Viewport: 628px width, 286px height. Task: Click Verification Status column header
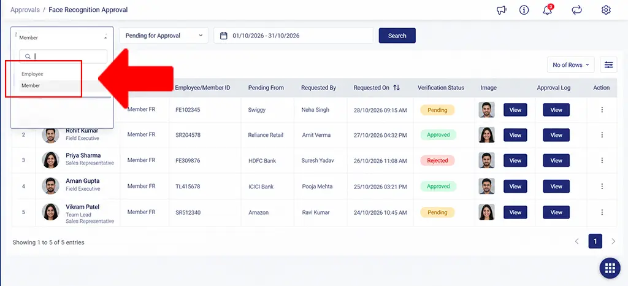tap(441, 88)
